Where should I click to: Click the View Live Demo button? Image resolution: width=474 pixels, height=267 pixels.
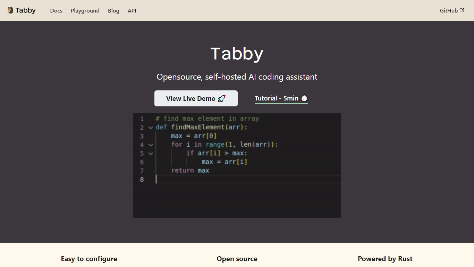196,98
